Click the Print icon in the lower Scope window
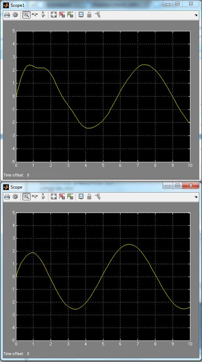202x362 pixels. click(7, 197)
